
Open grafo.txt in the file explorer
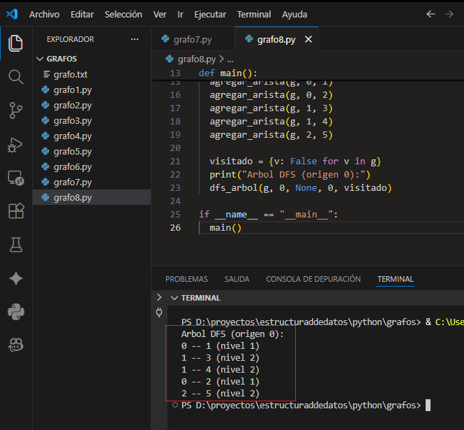tap(70, 75)
